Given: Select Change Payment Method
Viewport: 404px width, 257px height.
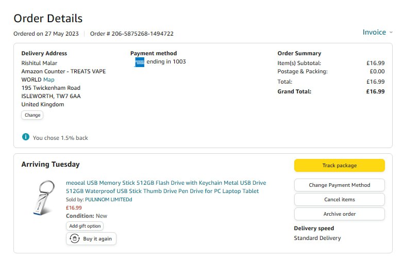Looking at the screenshot, I should pyautogui.click(x=339, y=185).
